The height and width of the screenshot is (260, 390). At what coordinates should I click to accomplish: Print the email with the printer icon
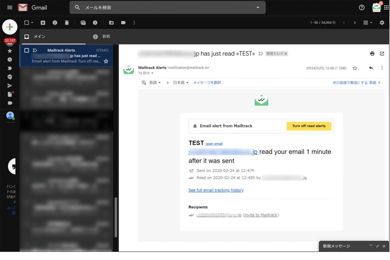372,54
